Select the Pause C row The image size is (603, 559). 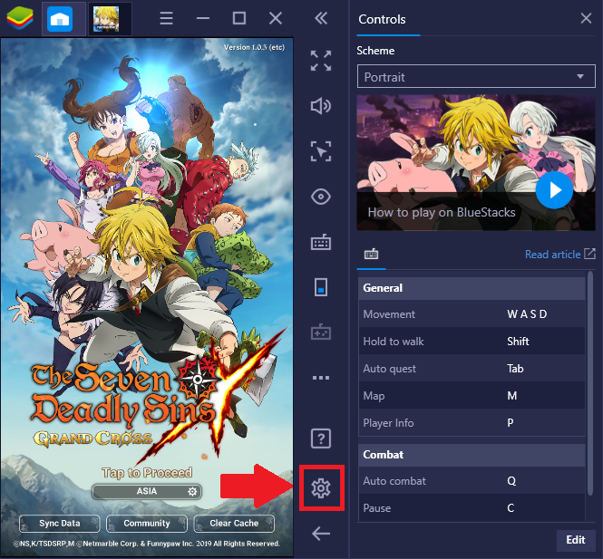tap(472, 508)
